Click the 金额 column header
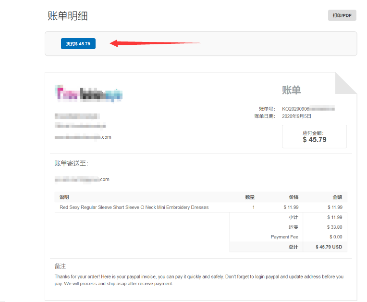The width and height of the screenshot is (367, 302). click(x=337, y=197)
